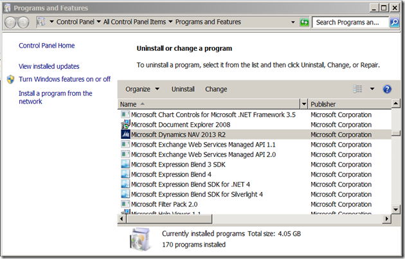Click the Expression Blend 3 SDK icon
The height and width of the screenshot is (259, 405).
tap(125, 165)
